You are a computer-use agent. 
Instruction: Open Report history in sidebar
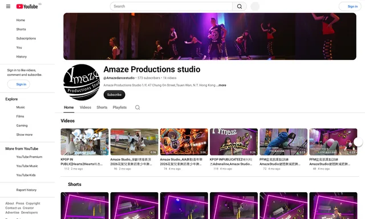coord(26,190)
